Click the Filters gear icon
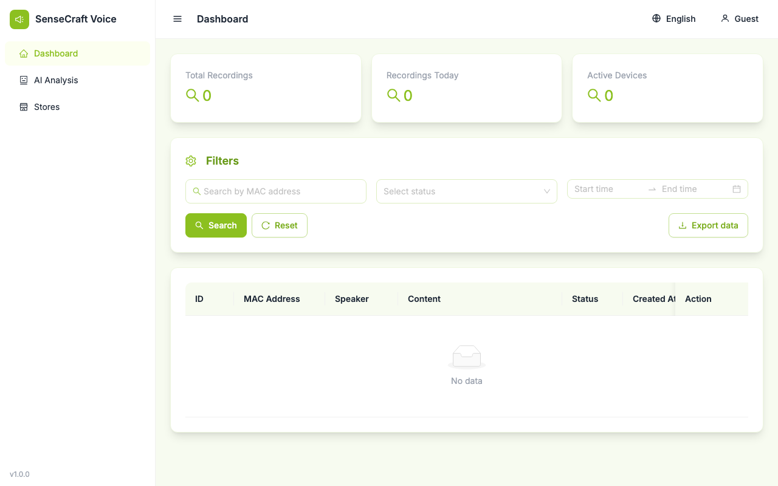Viewport: 778px width, 486px height. (191, 161)
